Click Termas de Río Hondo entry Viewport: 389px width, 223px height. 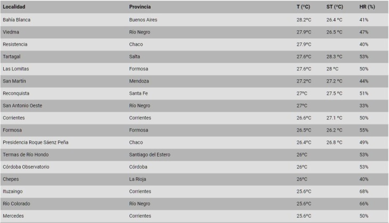point(26,155)
